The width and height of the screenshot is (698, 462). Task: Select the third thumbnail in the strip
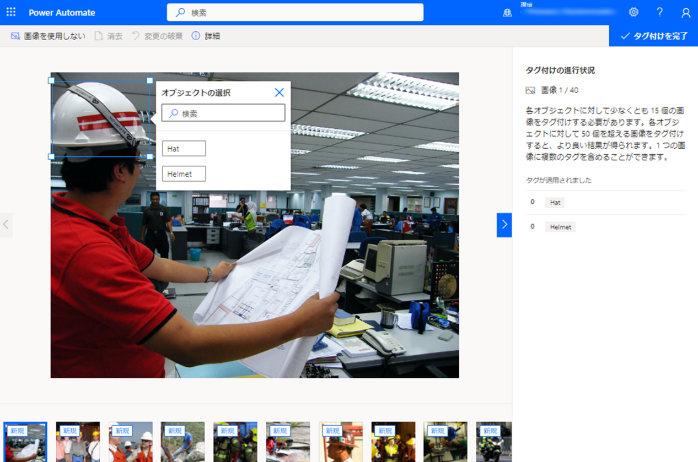point(131,442)
